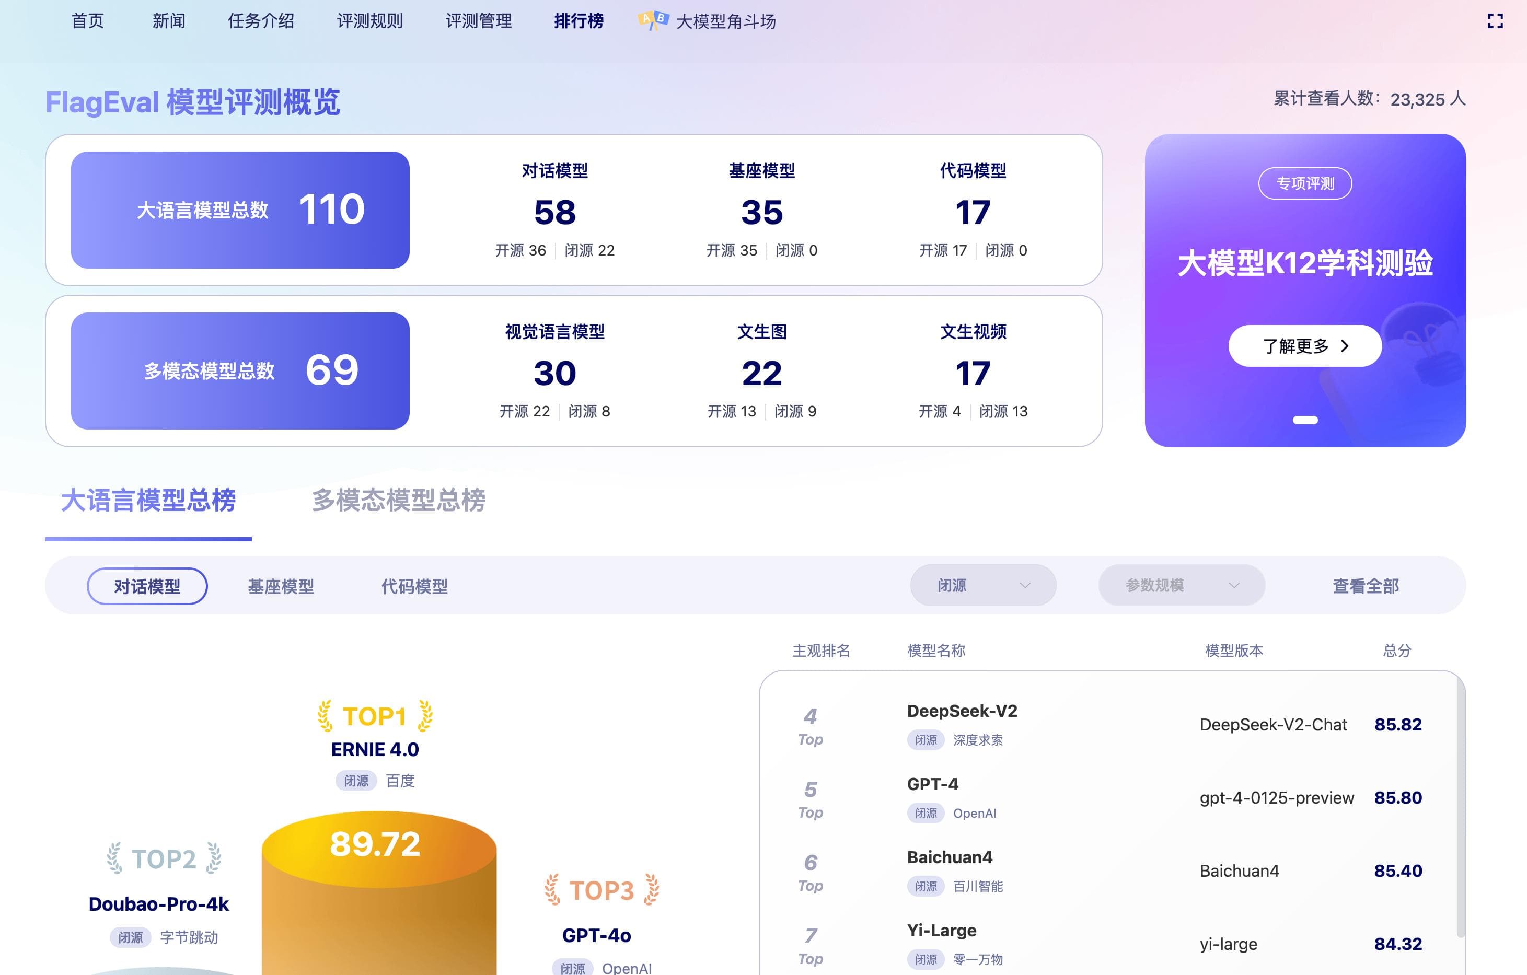This screenshot has height=975, width=1527.
Task: Click the 大语言模型总数 110 card
Action: click(x=240, y=210)
